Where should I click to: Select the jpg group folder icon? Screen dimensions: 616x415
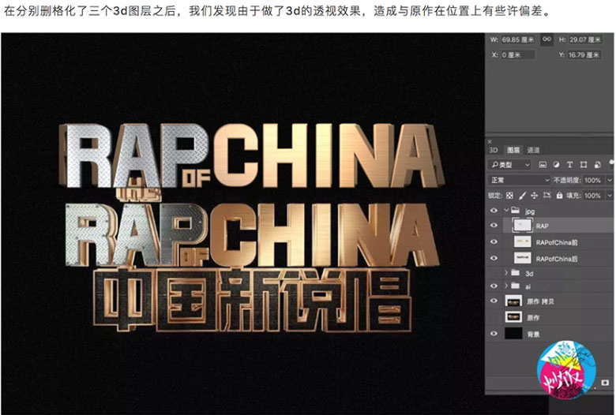point(516,210)
